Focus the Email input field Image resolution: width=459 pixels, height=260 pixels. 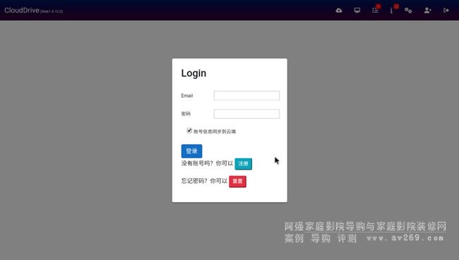246,95
